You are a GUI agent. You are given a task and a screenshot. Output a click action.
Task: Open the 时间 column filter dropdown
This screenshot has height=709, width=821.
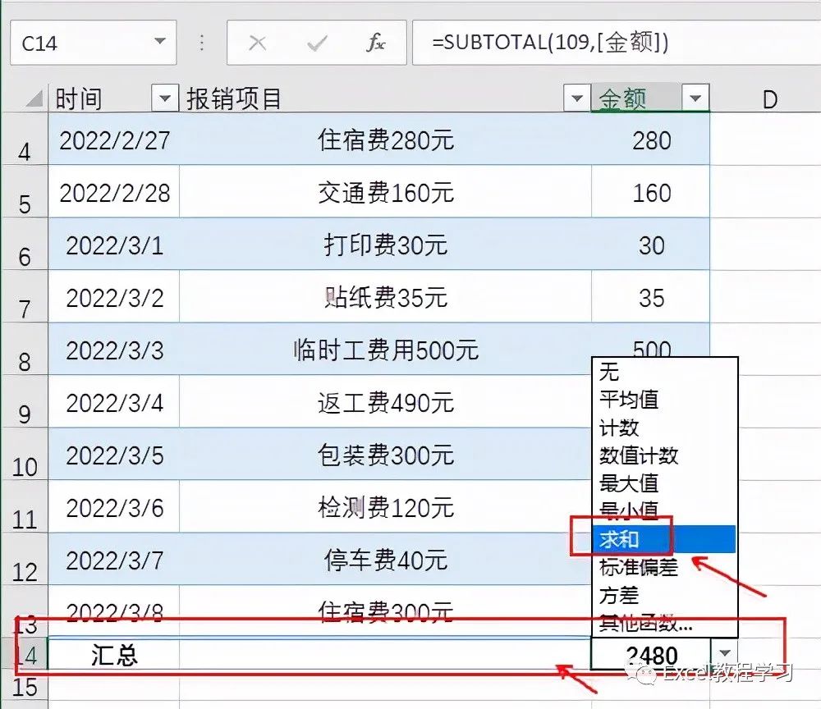(164, 98)
